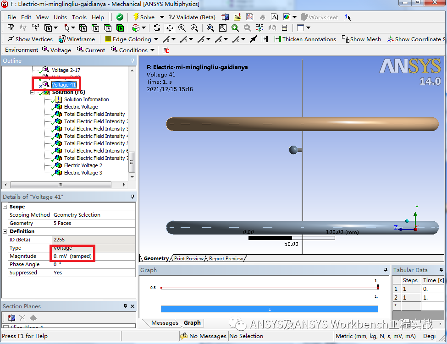Select the Vertex selection filter
The width and height of the screenshot is (447, 344).
click(83, 28)
